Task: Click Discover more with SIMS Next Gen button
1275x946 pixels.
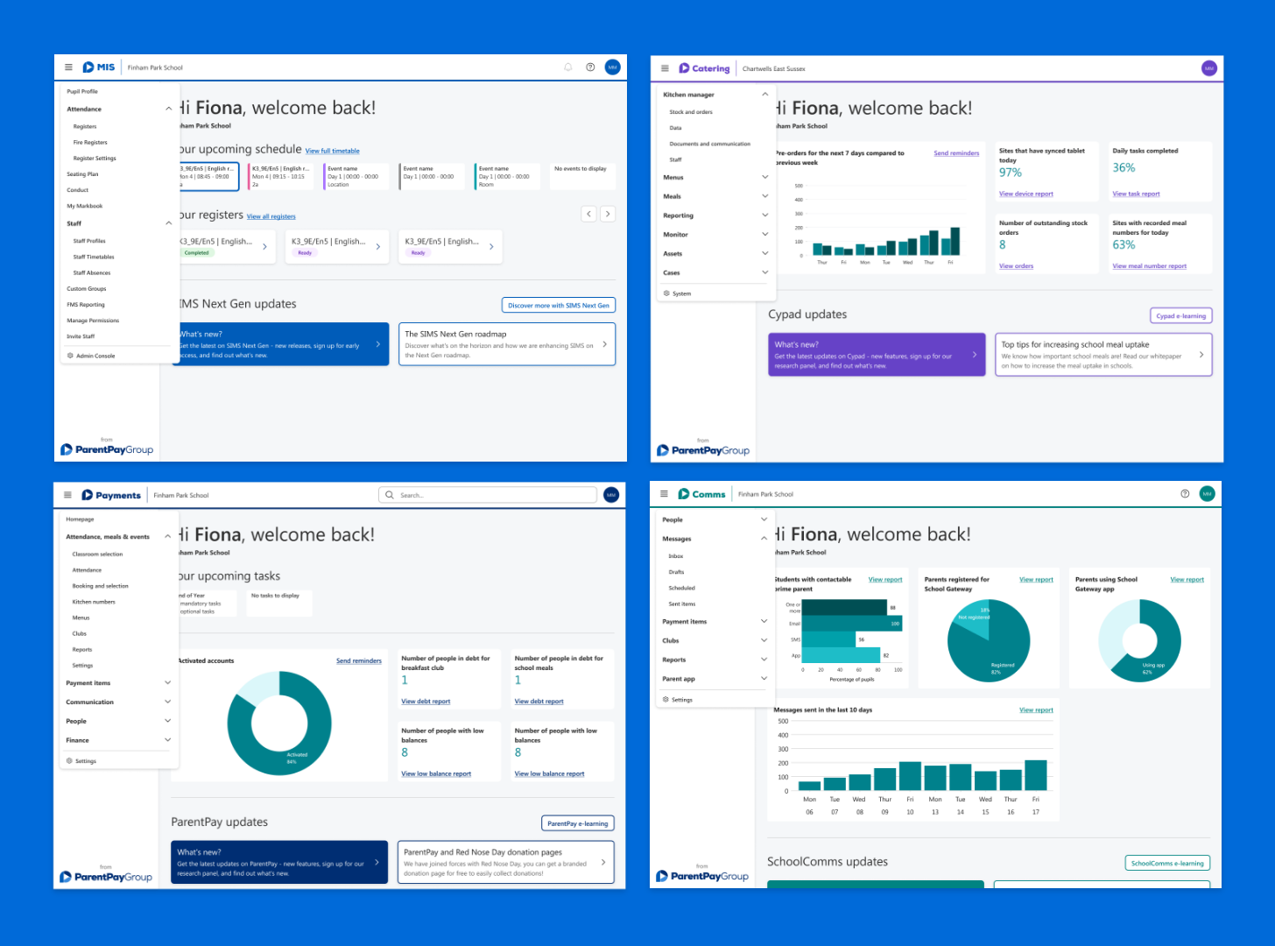Action: 559,306
